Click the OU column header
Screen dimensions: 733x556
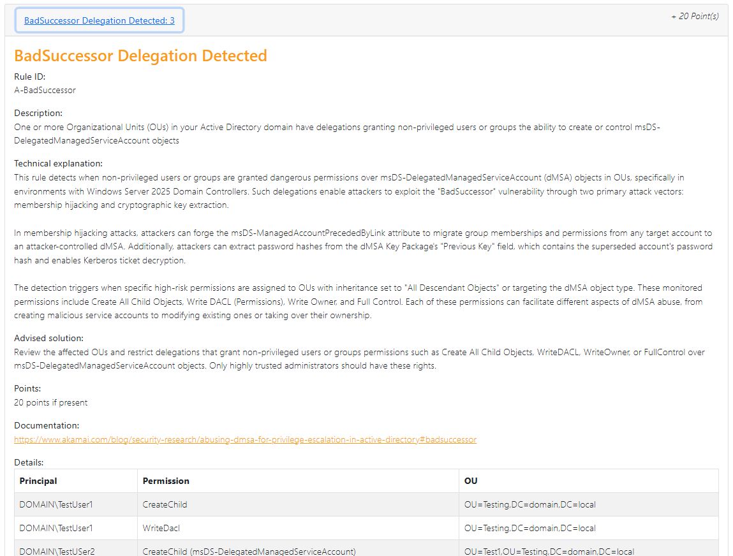(471, 481)
